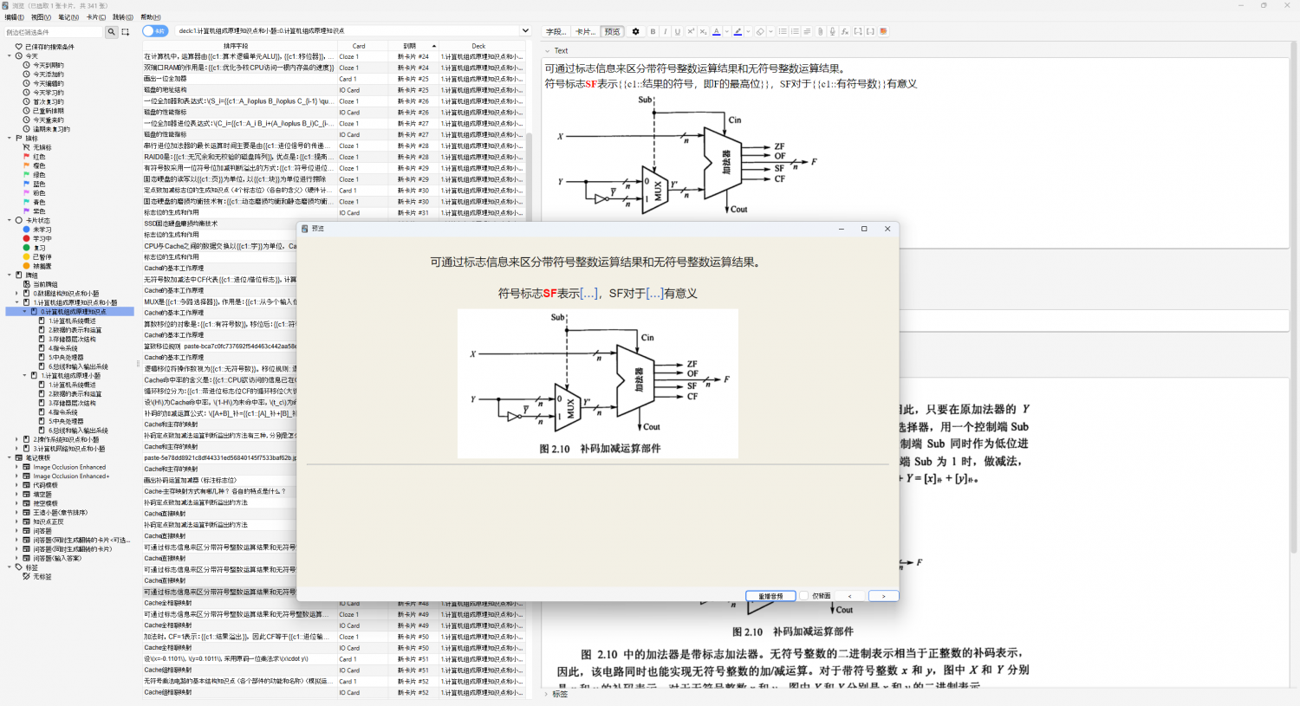This screenshot has width=1300, height=706.
Task: Apply underline formatting in the editor toolbar
Action: coord(678,32)
